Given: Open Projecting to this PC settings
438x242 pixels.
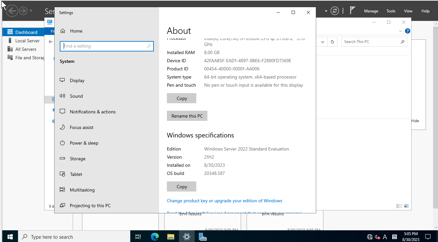Looking at the screenshot, I should 90,206.
